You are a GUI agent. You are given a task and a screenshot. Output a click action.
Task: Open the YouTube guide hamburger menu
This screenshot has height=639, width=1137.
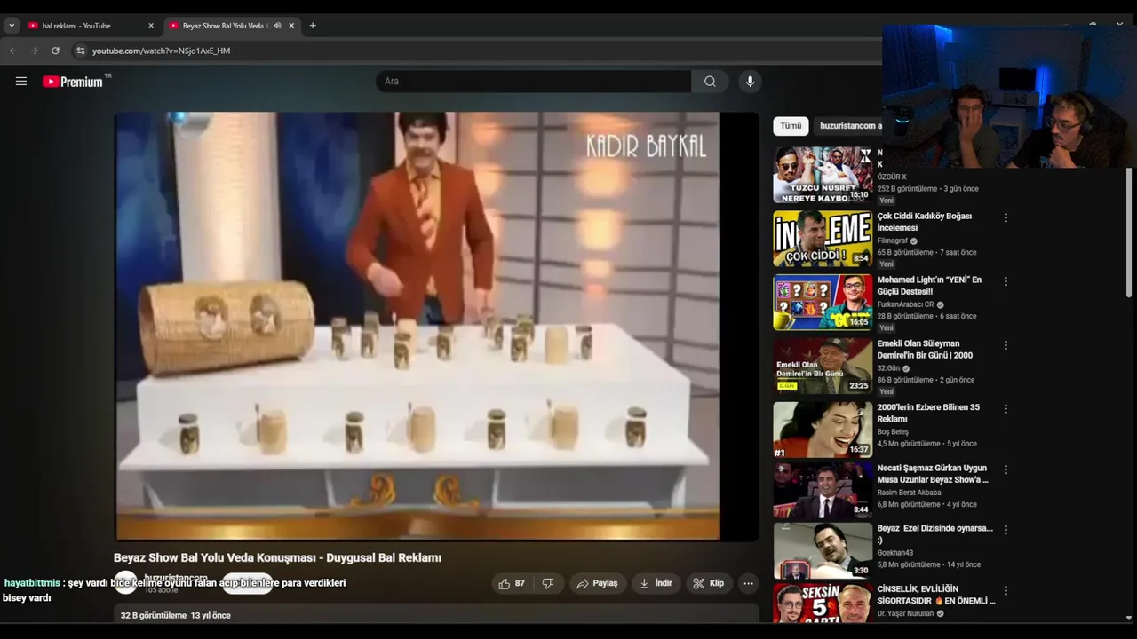pos(21,81)
